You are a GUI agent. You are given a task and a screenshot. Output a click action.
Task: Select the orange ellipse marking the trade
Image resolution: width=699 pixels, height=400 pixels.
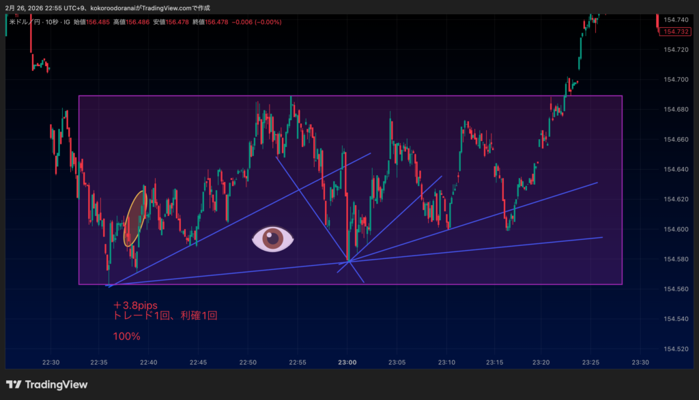click(x=135, y=218)
